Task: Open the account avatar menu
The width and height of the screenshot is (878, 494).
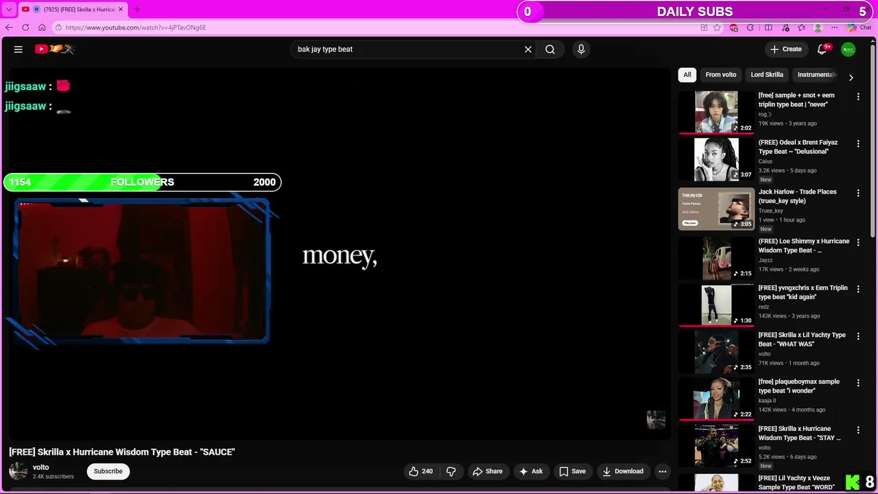Action: pos(849,49)
